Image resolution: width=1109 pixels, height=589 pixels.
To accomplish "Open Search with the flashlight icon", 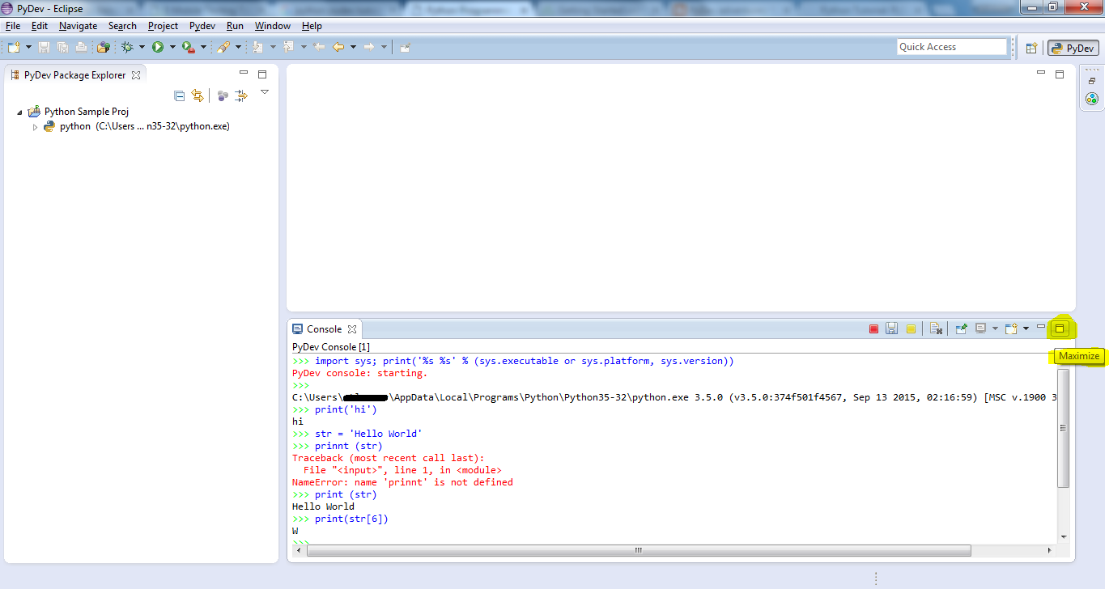I will click(x=223, y=47).
